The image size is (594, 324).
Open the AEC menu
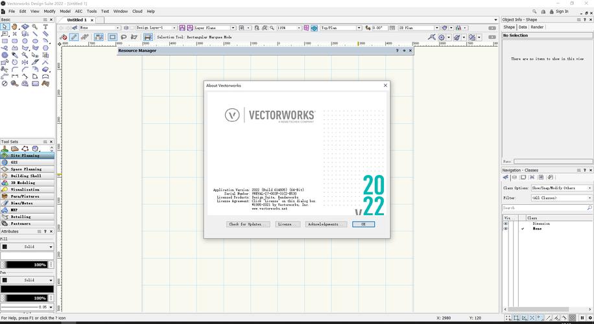coord(78,12)
